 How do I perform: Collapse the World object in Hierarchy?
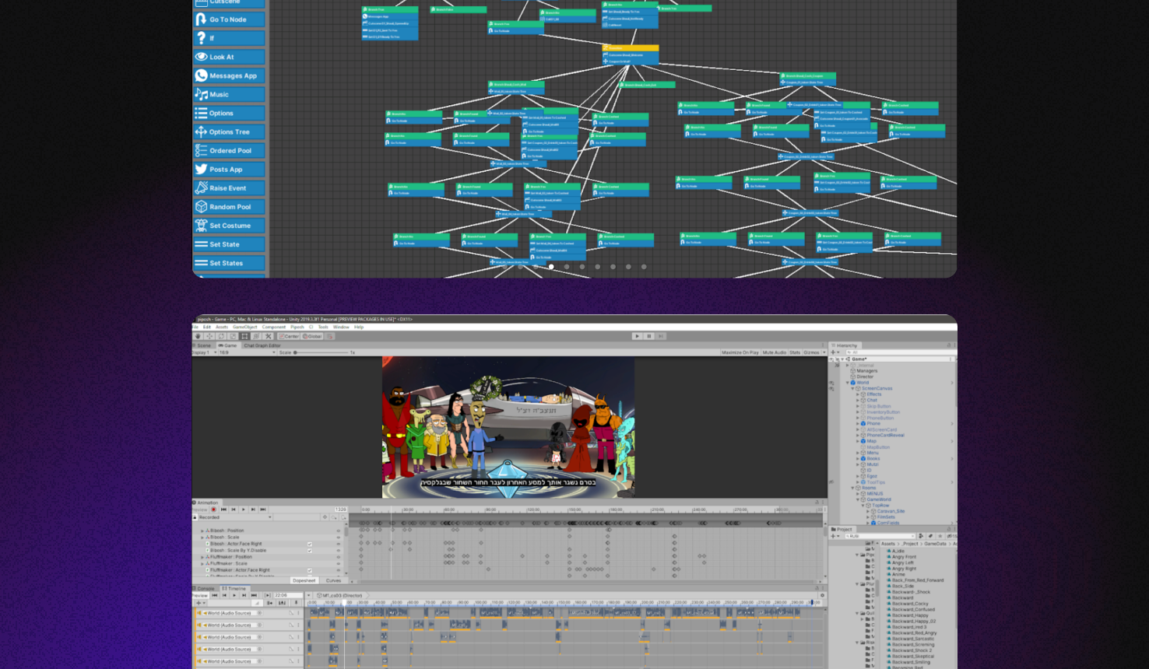848,383
